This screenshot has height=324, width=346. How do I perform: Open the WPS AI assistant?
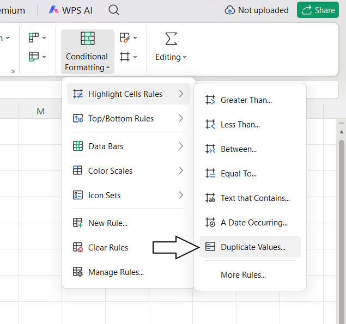70,10
